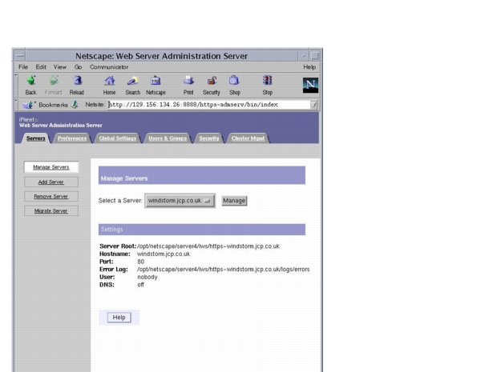The image size is (489, 372).
Task: Open the Go menu
Action: (78, 67)
